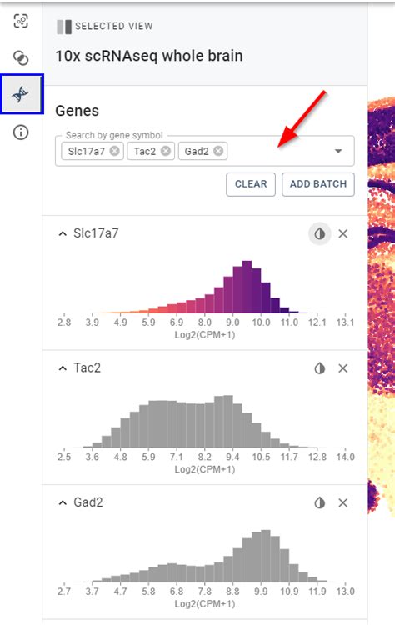Screen dimensions: 395x625
Task: Click the ADD BATCH button
Action: 318,184
